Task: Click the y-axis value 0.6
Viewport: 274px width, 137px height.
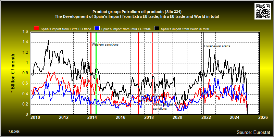Action: click(25, 84)
